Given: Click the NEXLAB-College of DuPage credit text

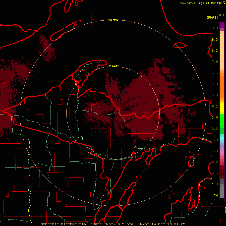Looking at the screenshot, I should 201,3.
